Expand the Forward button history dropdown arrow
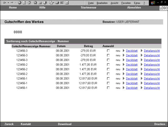 [x=16, y=3]
